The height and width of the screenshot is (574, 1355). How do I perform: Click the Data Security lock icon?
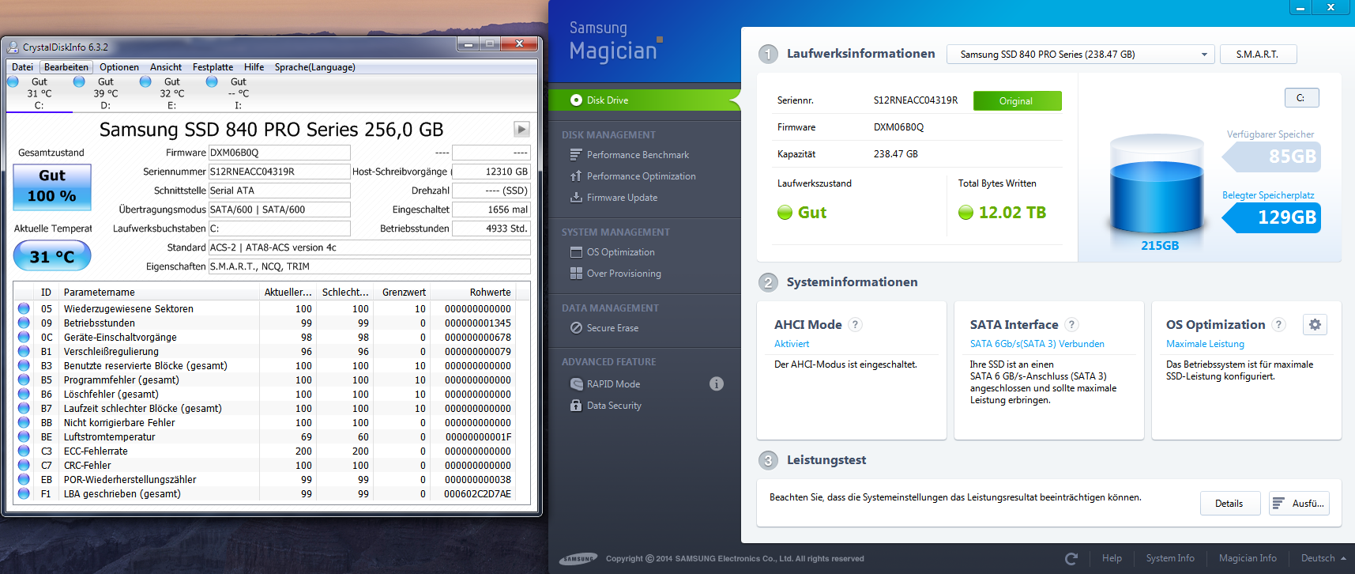[x=576, y=406]
